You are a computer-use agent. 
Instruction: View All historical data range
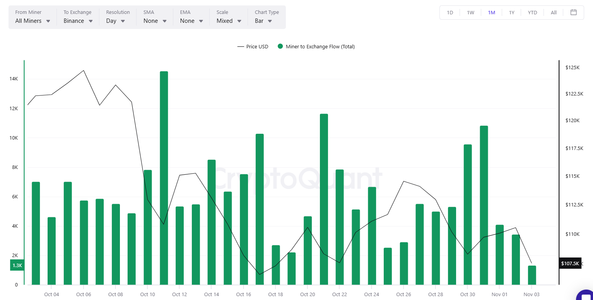pyautogui.click(x=553, y=12)
